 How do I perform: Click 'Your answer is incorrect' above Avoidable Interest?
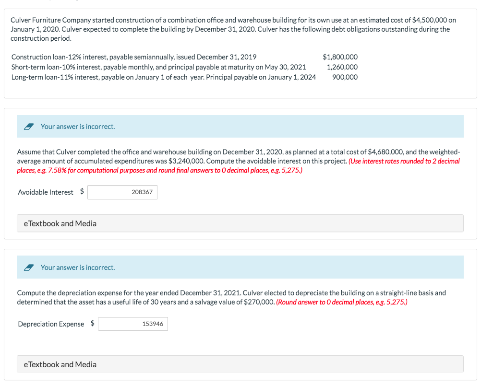coord(78,127)
